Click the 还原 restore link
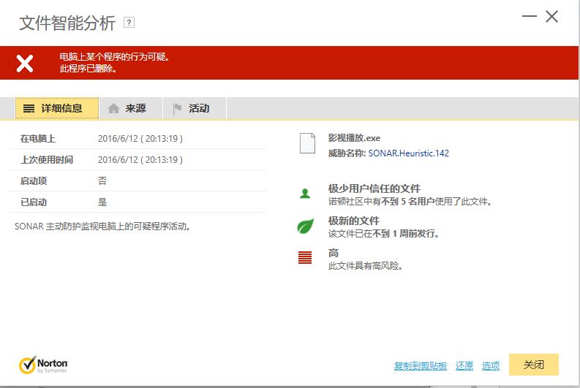The height and width of the screenshot is (388, 580). (x=464, y=366)
